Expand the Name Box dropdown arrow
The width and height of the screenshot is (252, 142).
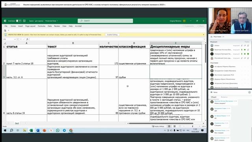15,39
